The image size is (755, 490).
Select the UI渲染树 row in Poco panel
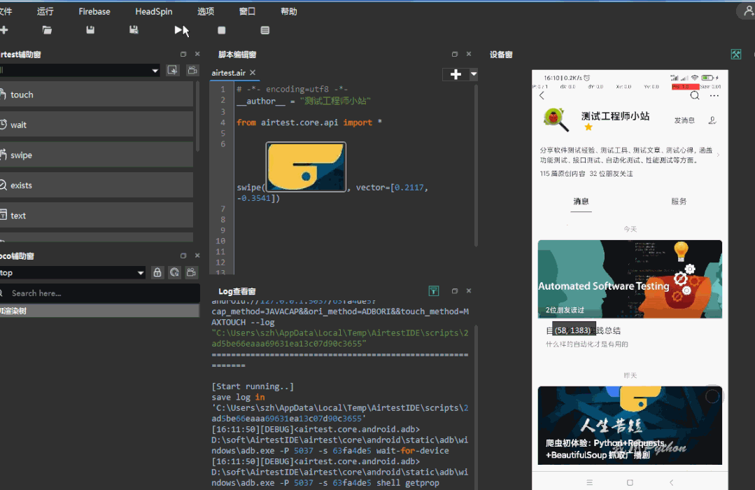[99, 311]
